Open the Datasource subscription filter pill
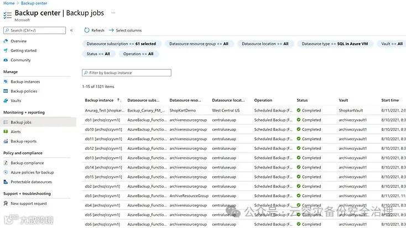 [x=122, y=44]
